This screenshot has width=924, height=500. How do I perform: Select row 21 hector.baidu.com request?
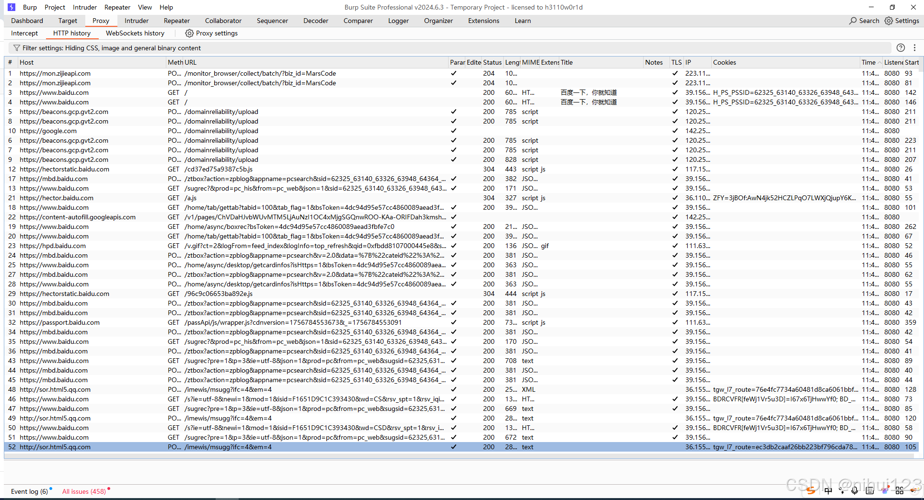click(461, 198)
